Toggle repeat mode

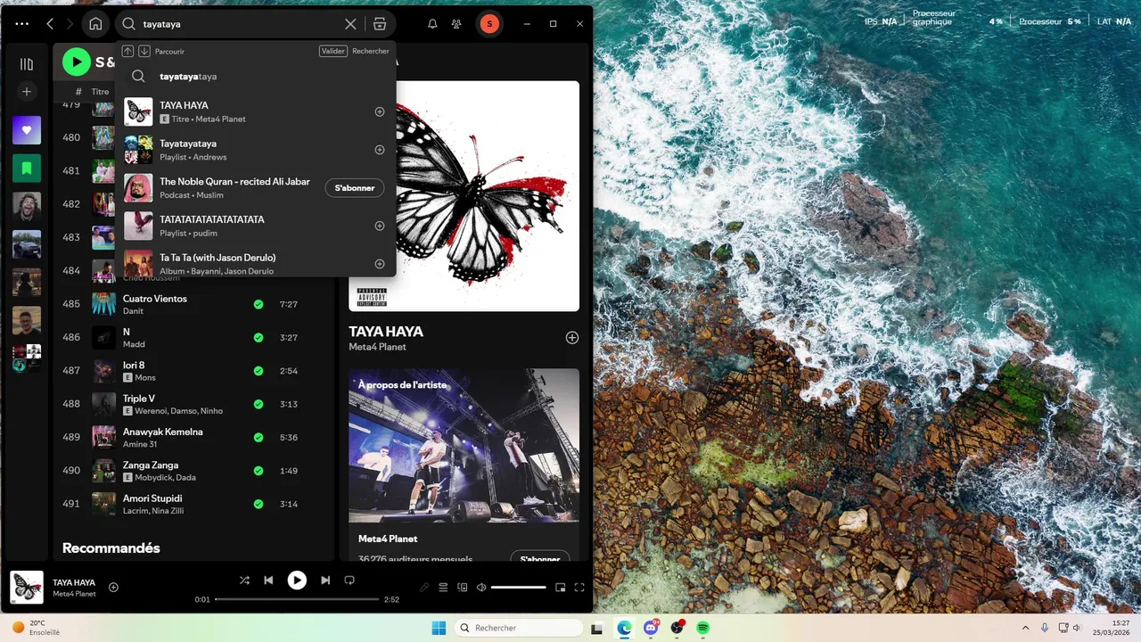pyautogui.click(x=349, y=580)
